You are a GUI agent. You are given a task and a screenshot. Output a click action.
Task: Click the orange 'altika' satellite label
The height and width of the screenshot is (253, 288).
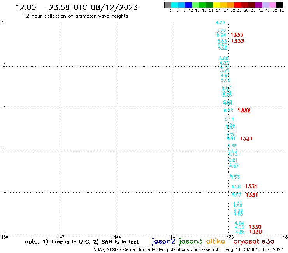216,241
